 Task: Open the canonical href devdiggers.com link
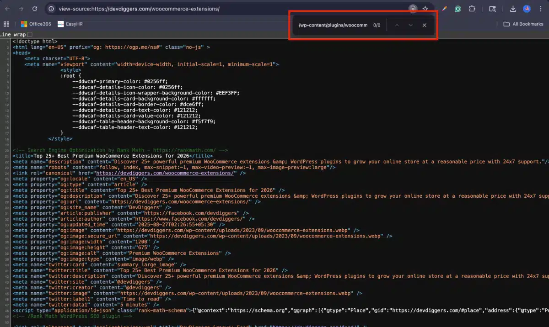(x=166, y=173)
